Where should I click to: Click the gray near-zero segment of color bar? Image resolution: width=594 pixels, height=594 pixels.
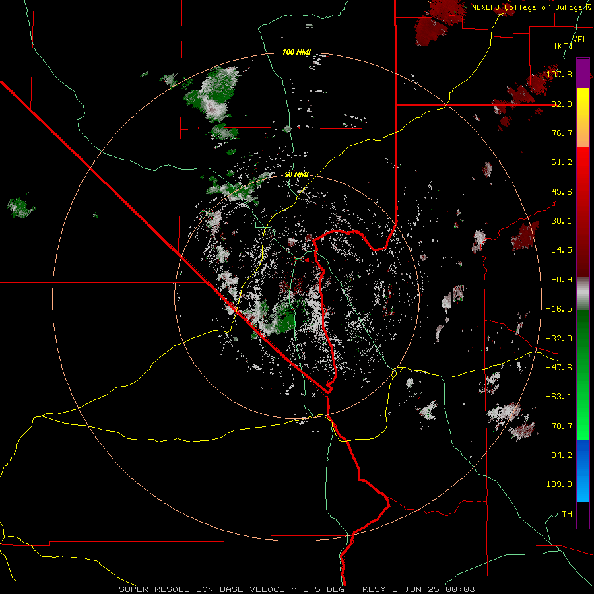tap(583, 293)
